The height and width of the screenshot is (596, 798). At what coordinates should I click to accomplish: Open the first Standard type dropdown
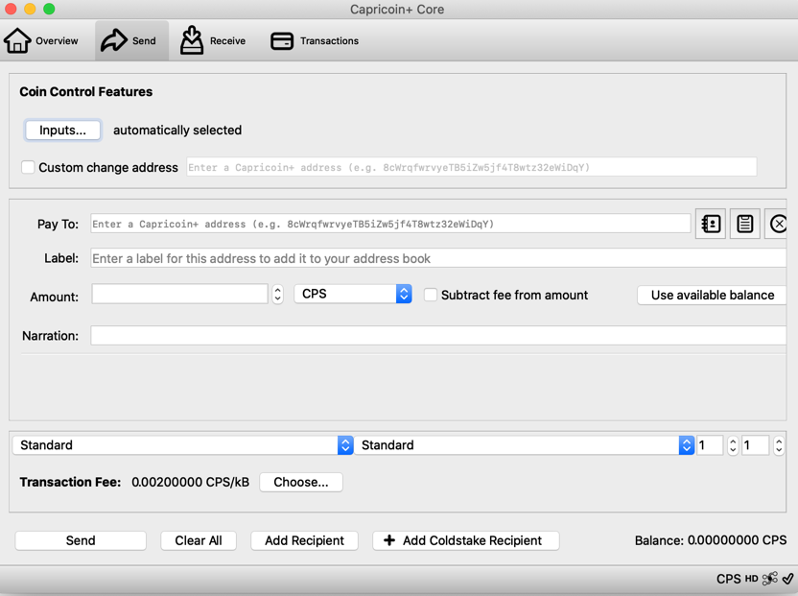[x=182, y=445]
